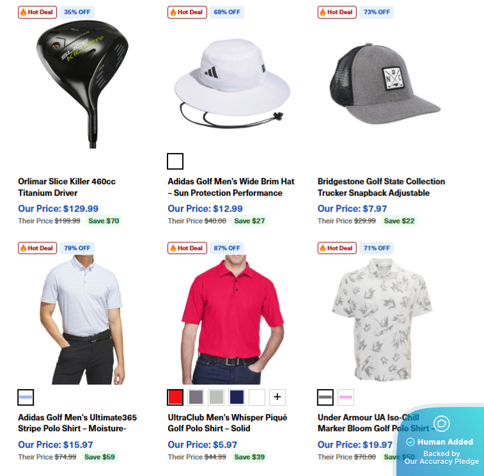Click the 79% OFF badge on Adidas stripe polo
This screenshot has height=476, width=484.
coord(77,248)
